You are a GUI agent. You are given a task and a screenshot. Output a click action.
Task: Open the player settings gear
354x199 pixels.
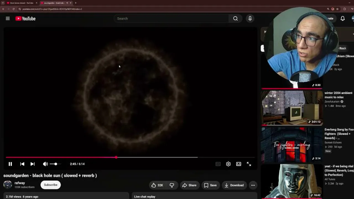pos(228,164)
